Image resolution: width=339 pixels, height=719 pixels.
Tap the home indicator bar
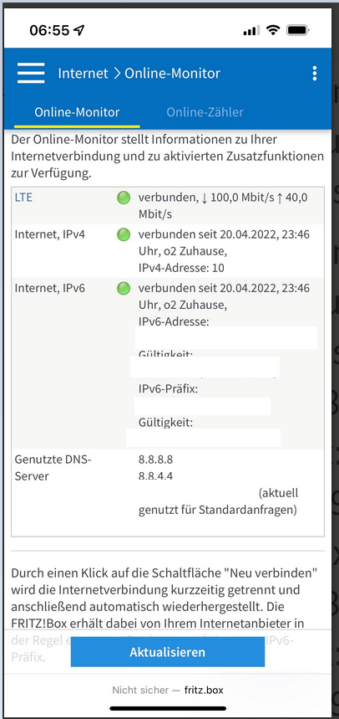168,708
